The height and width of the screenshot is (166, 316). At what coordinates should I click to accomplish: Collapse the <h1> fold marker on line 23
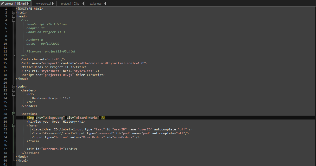[14, 94]
